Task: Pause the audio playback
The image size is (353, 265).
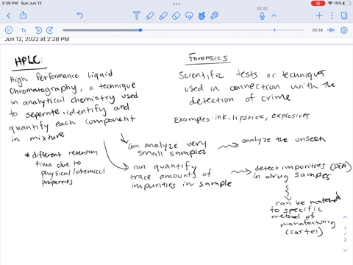Action: click(x=9, y=30)
